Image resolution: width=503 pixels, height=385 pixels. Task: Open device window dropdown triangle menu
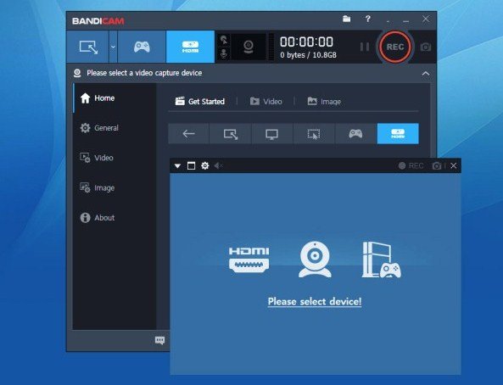pyautogui.click(x=177, y=166)
